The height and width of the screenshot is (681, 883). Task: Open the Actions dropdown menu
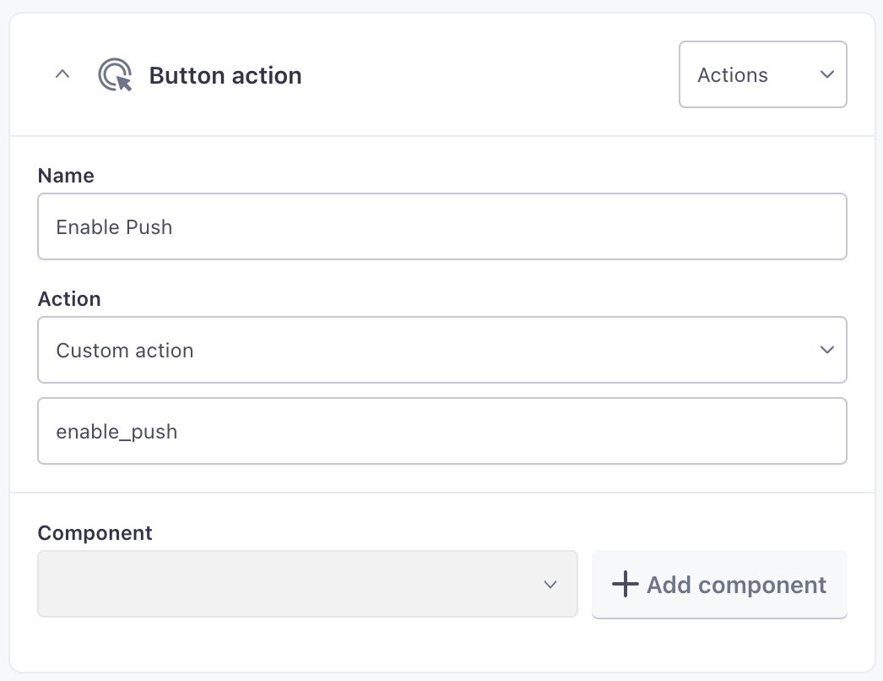[x=762, y=74]
